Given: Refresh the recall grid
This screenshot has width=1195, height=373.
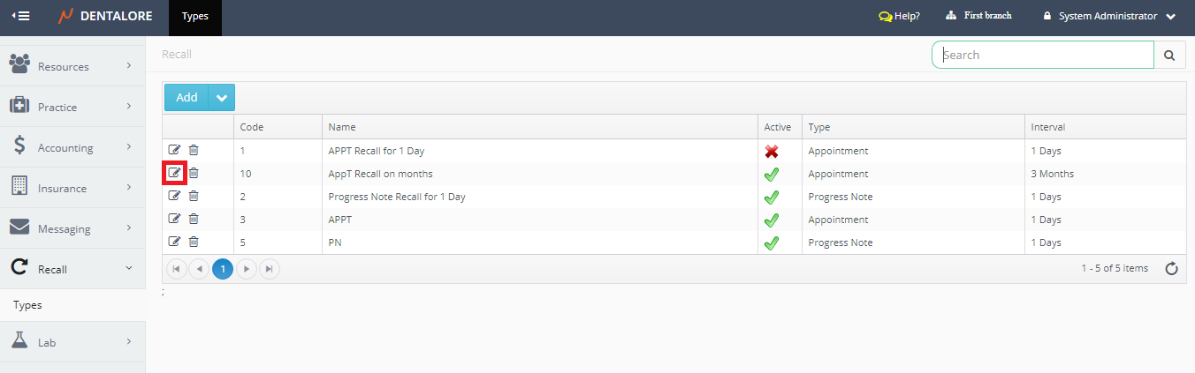Looking at the screenshot, I should point(1171,269).
